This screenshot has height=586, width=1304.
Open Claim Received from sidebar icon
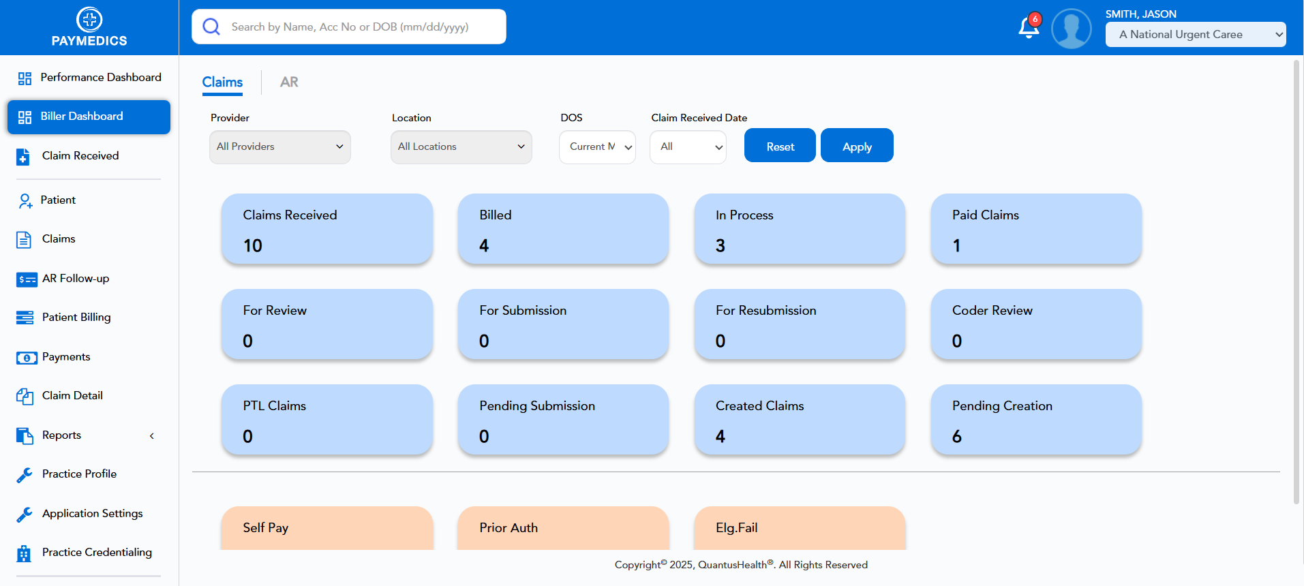[x=23, y=157]
